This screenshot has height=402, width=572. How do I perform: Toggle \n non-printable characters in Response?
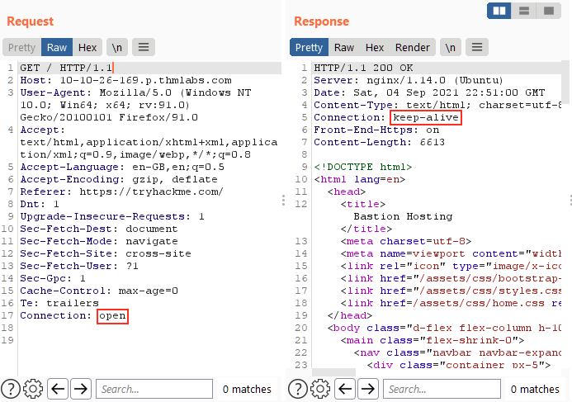(450, 47)
